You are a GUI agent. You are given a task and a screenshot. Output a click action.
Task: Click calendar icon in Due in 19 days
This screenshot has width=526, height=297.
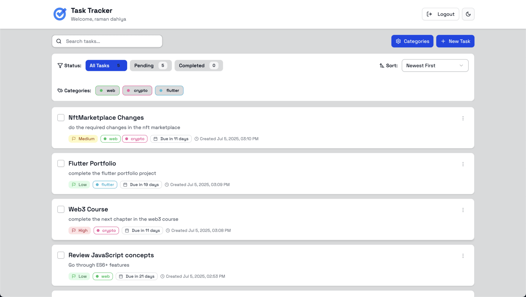(125, 185)
